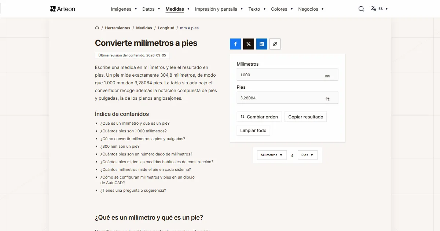Share the page on LinkedIn
Screen dimensions: 440x231
point(262,44)
